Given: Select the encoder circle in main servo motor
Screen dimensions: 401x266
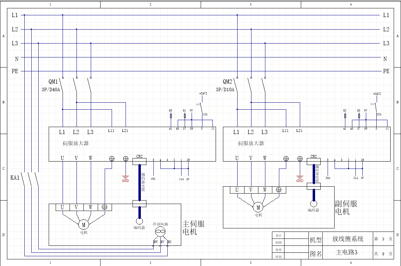Looking at the screenshot, I should 139,221.
